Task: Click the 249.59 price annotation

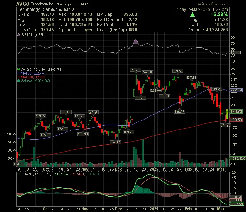Action: point(177,71)
